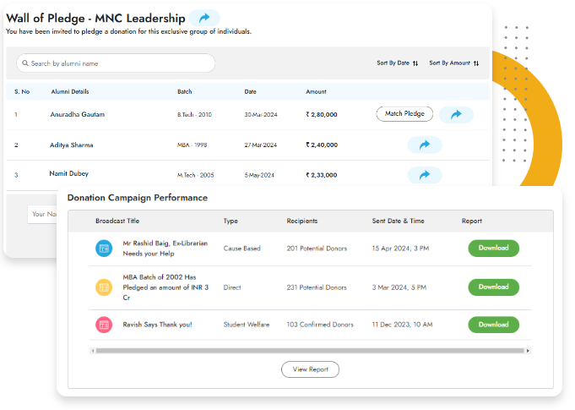Screen dimensions: 575x410
Task: Sort pledges by amount
Action: click(x=453, y=63)
